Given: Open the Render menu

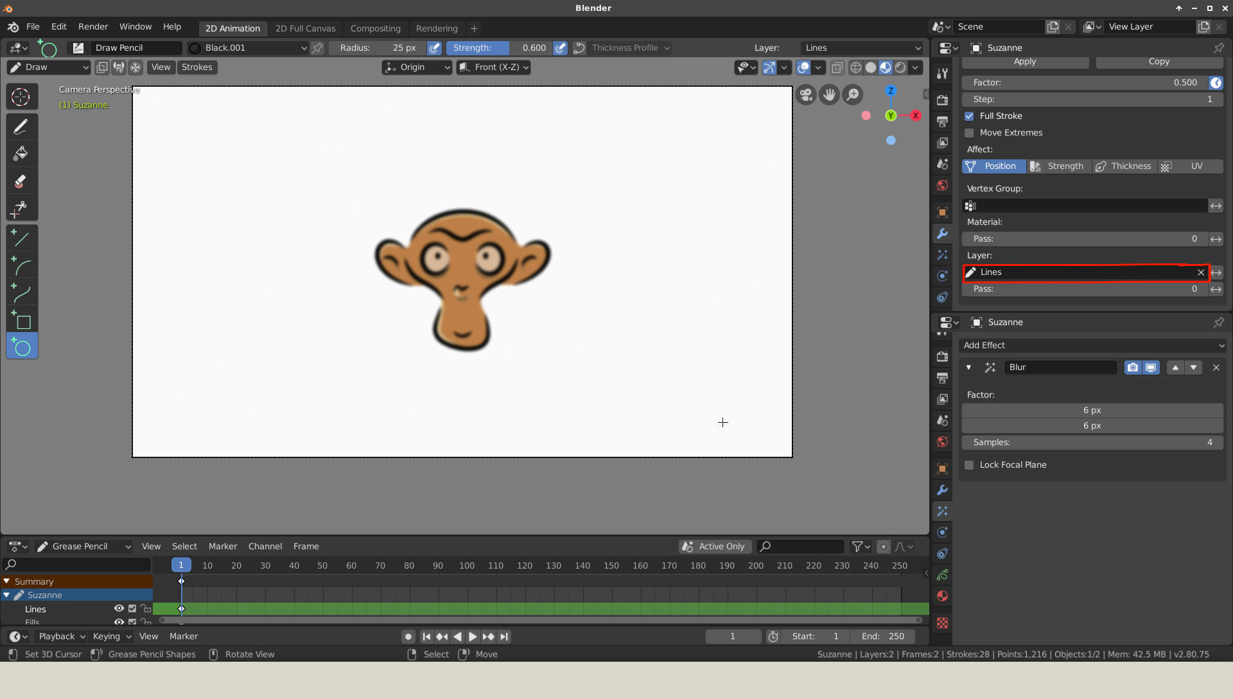Looking at the screenshot, I should point(93,27).
